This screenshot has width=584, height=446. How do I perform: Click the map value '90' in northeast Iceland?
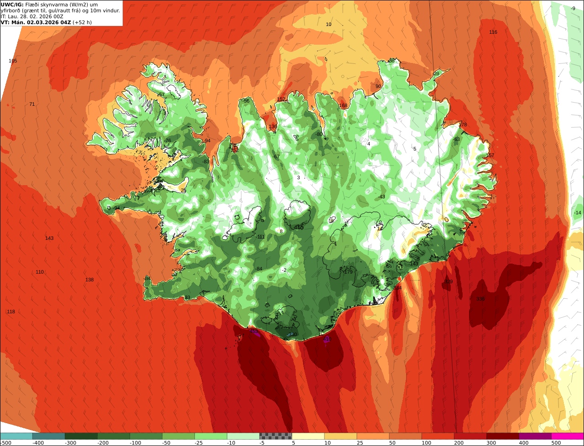tap(378, 87)
